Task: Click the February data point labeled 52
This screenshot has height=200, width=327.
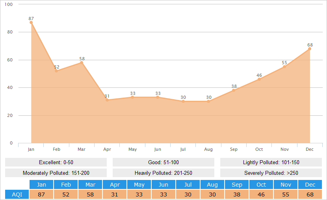Action: (x=56, y=71)
